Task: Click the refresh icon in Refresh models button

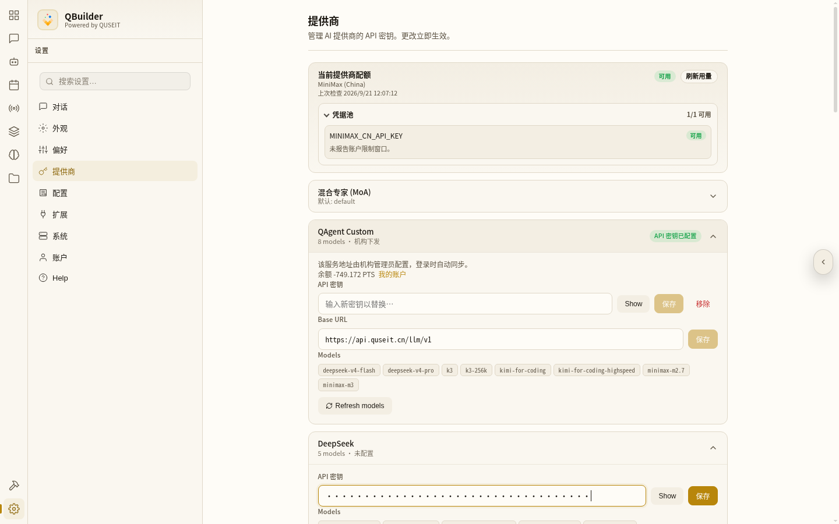Action: pos(329,406)
